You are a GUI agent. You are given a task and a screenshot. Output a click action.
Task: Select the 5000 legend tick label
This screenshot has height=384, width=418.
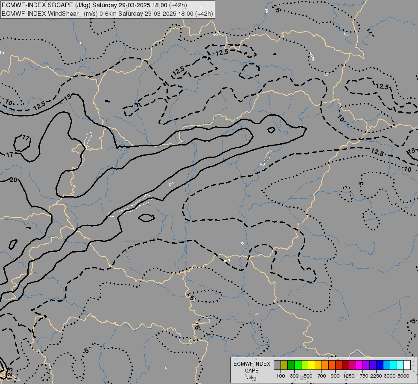point(403,376)
